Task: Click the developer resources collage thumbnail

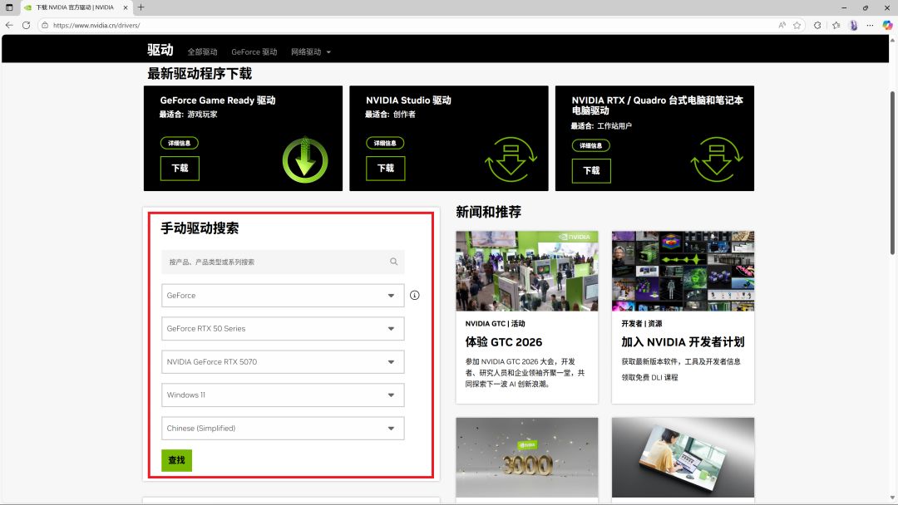Action: point(683,271)
